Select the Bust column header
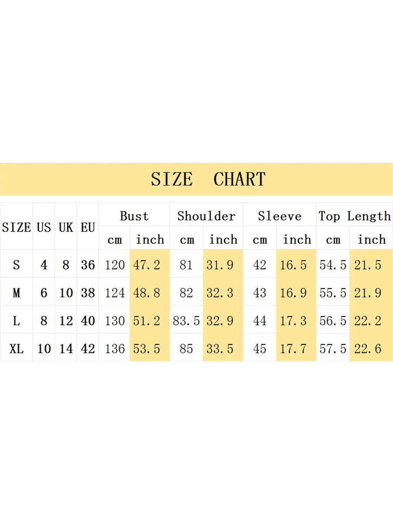This screenshot has width=393, height=524. 134,216
